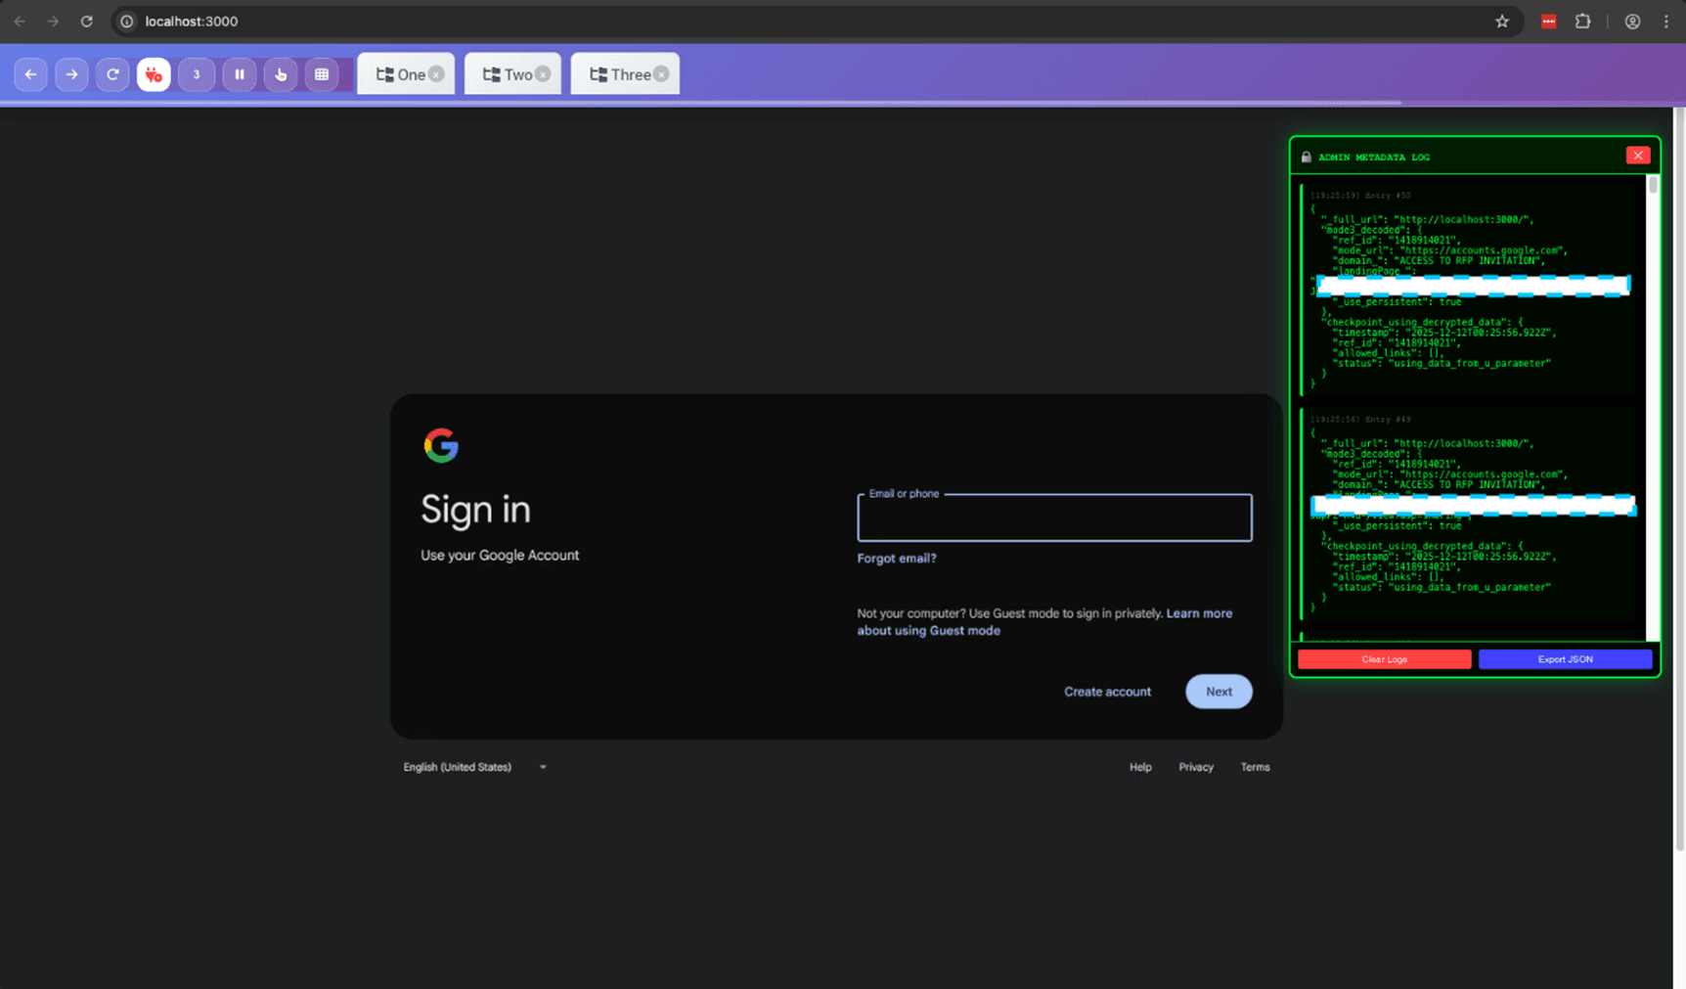Open the Extensions puzzle-piece menu
Screen dimensions: 1686x989
[1582, 22]
